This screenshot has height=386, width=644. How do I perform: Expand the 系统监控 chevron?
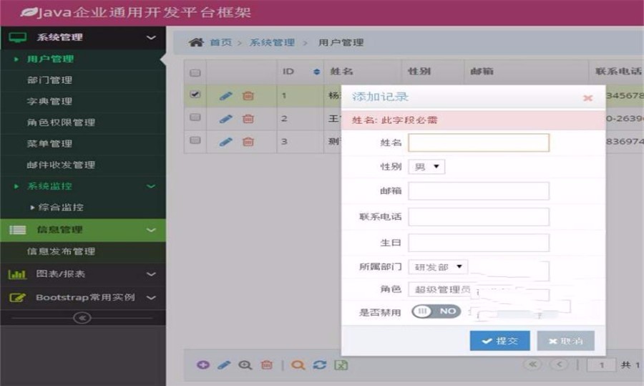pos(151,186)
